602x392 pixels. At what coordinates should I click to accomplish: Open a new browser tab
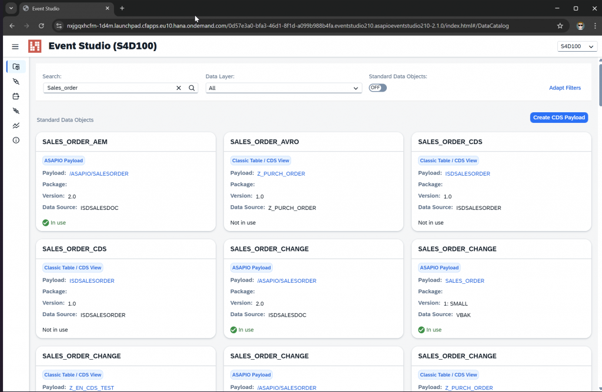(x=122, y=8)
